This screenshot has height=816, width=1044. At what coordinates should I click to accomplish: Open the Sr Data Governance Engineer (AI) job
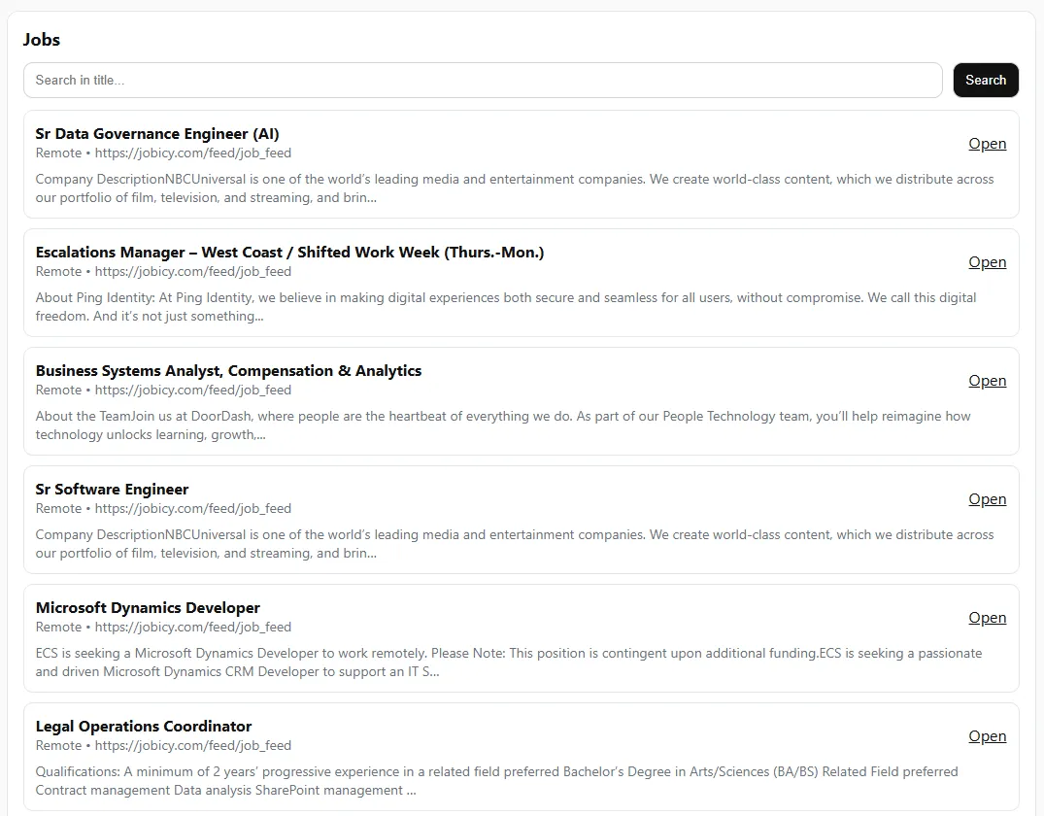pyautogui.click(x=987, y=143)
